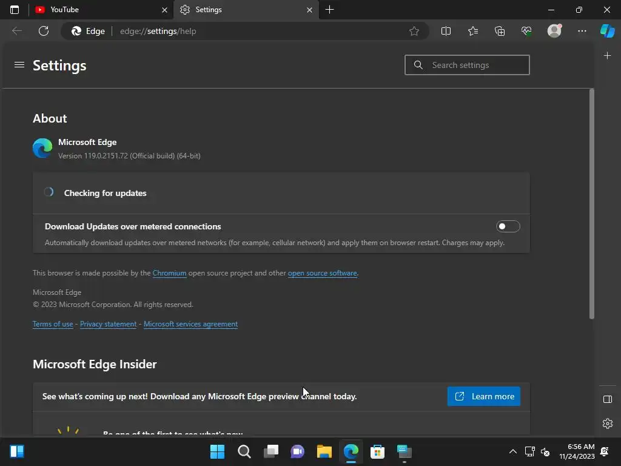This screenshot has height=466, width=621.
Task: Open Widgets panel on taskbar
Action: coord(17,451)
